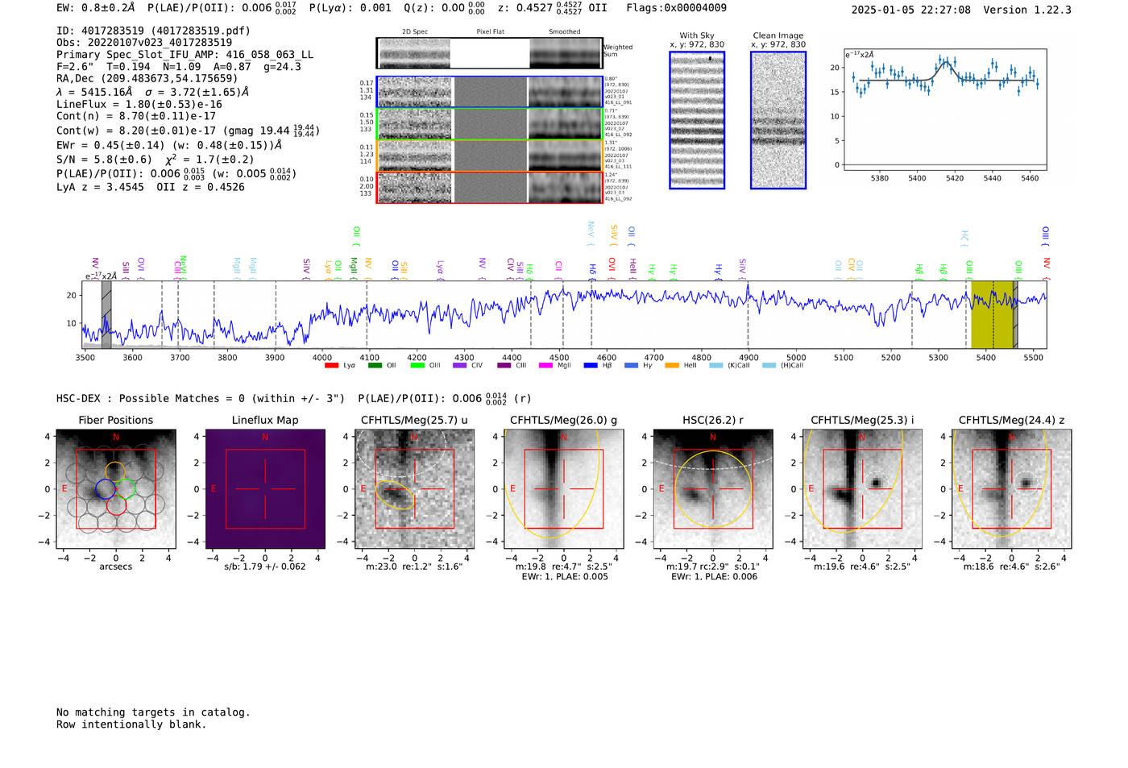Click the Obs: 20220107v023_4017283519 line
The image size is (1128, 768).
tap(144, 43)
